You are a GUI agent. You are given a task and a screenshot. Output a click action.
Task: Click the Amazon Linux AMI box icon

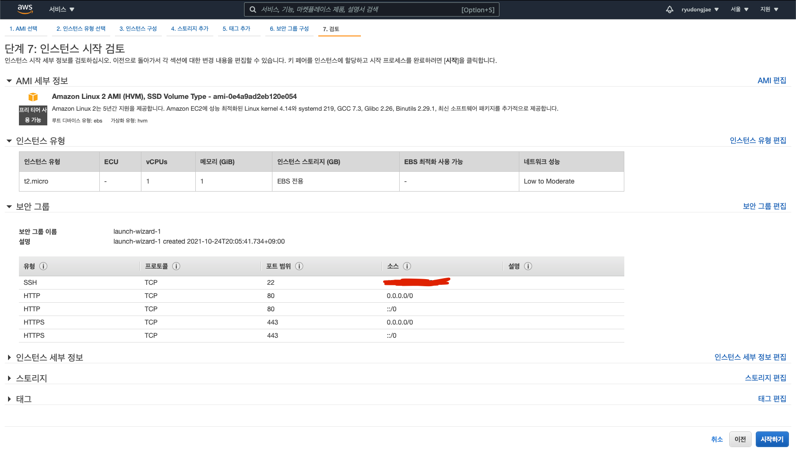(x=33, y=97)
